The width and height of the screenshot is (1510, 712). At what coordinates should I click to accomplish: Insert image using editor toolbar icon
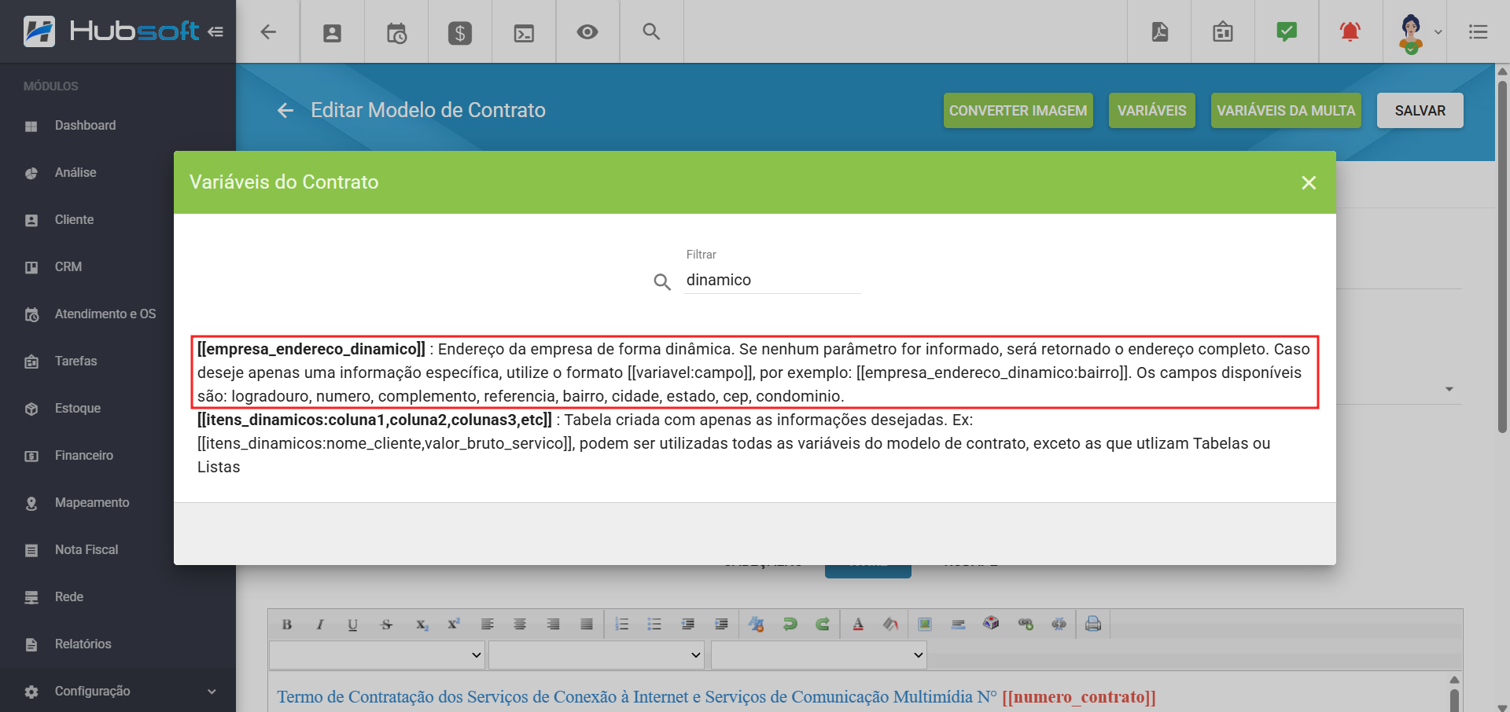click(x=925, y=624)
